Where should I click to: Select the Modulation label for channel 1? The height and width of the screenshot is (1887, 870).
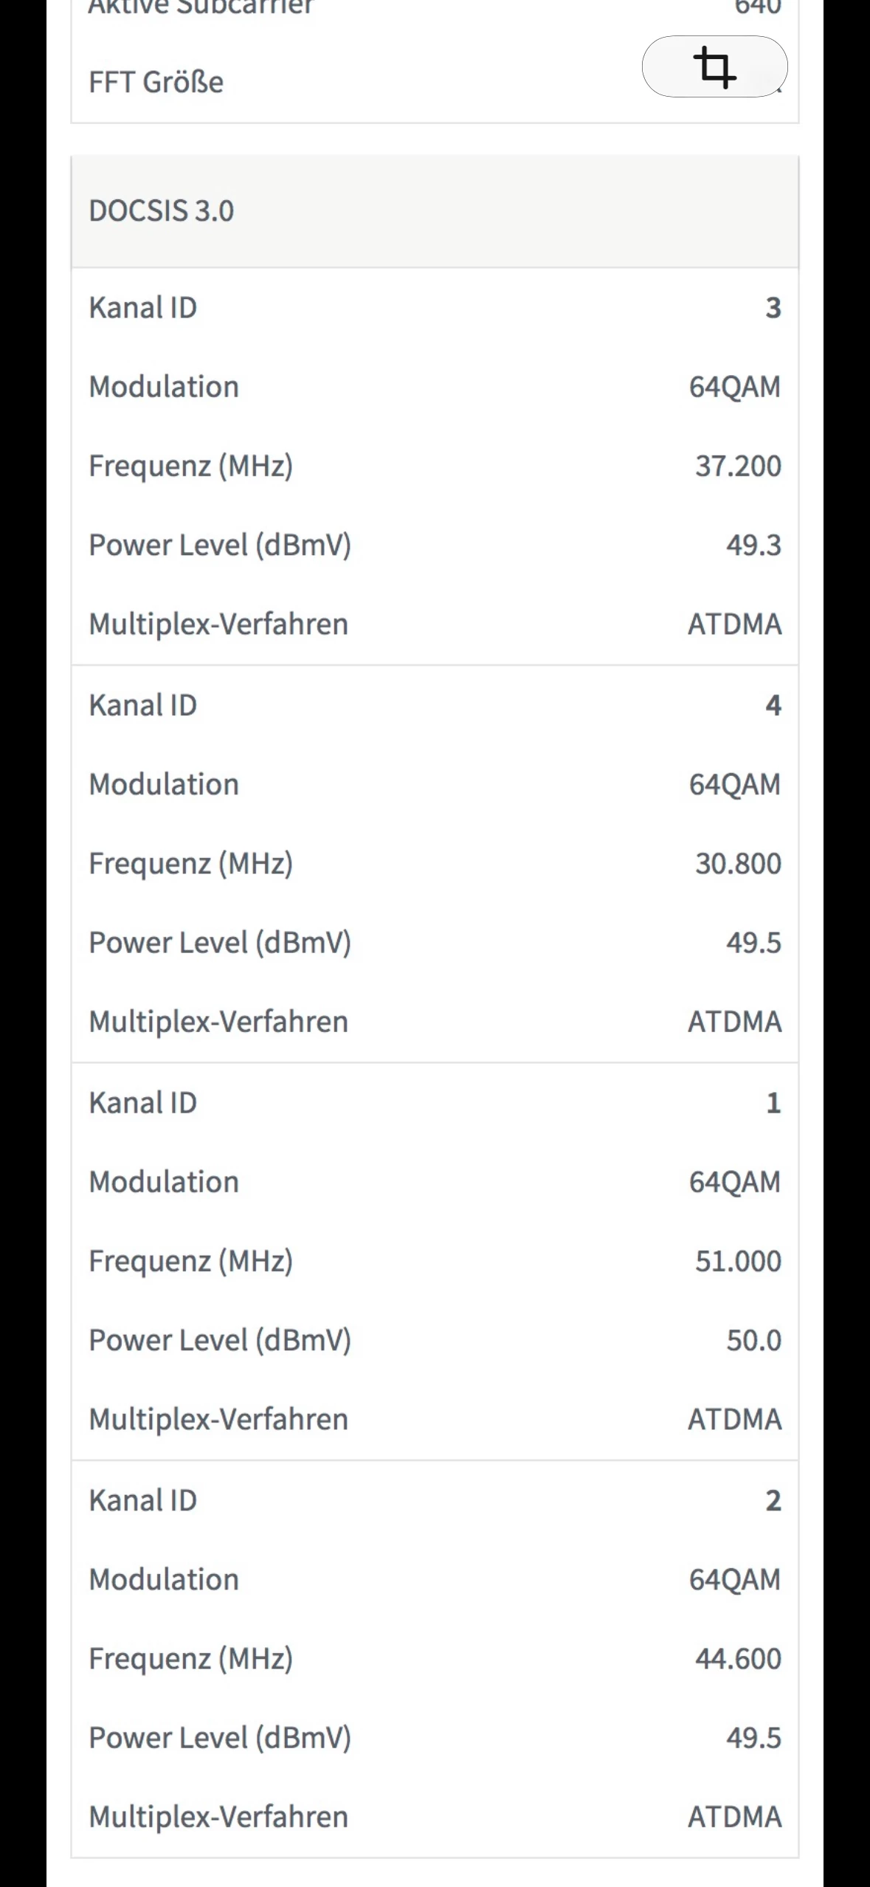click(x=164, y=1182)
